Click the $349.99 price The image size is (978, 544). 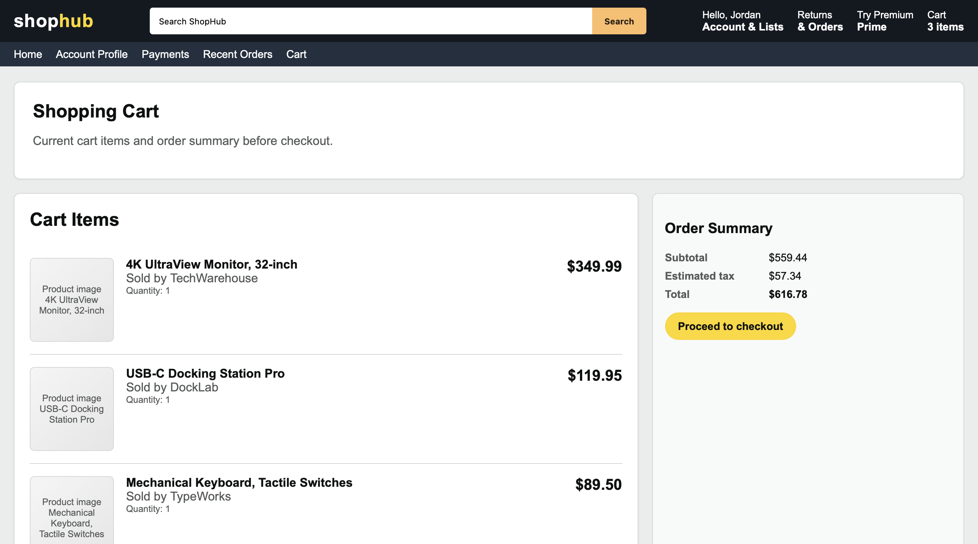tap(594, 266)
